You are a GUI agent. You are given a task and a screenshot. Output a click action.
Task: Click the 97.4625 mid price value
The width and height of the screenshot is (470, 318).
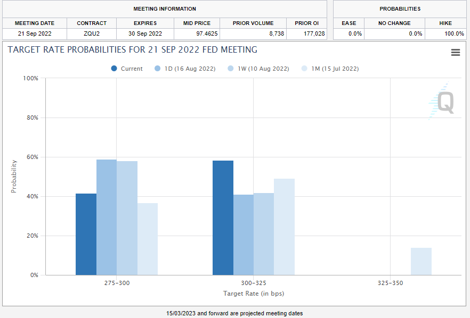coord(207,34)
